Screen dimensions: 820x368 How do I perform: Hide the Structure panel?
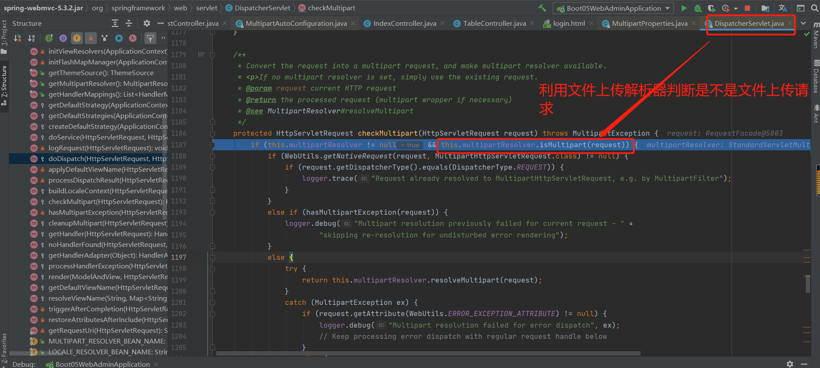coord(161,23)
